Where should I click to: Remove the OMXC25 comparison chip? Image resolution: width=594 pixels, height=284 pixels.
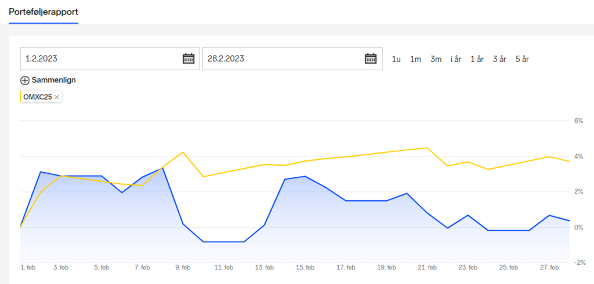[x=56, y=97]
